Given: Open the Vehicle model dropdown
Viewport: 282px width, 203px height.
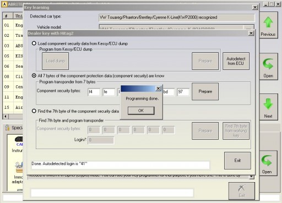Looking at the screenshot, I should 248,28.
